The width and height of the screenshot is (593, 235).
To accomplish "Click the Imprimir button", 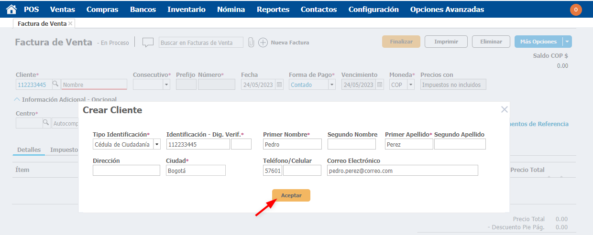I will click(446, 42).
